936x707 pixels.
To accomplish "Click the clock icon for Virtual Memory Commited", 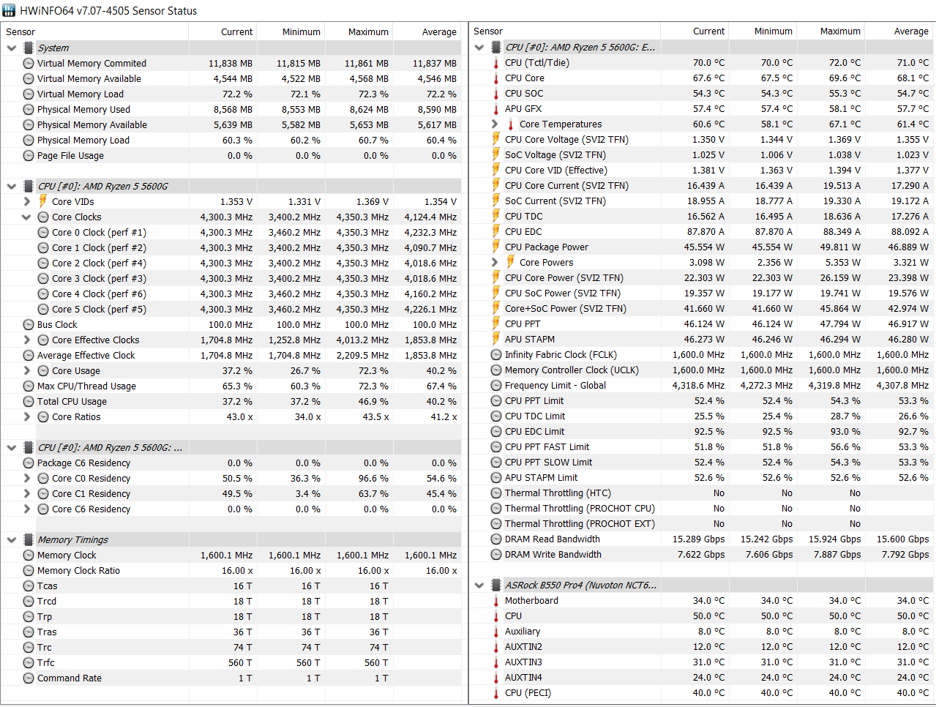I will tap(29, 63).
